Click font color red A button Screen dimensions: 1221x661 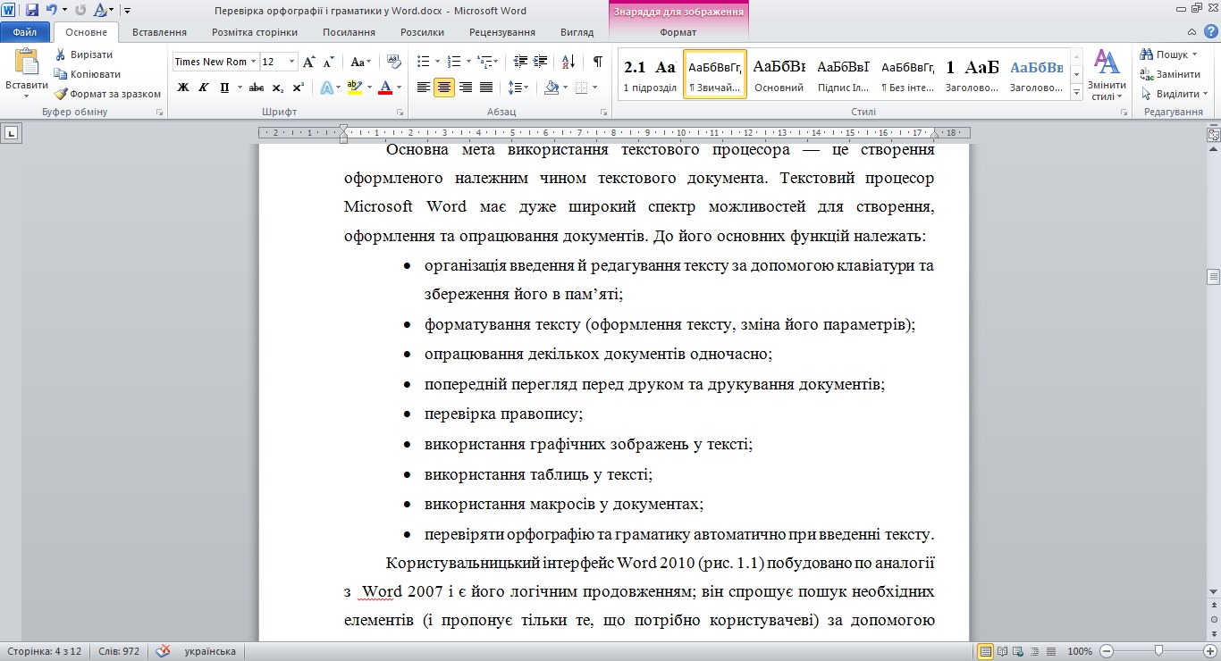[384, 88]
